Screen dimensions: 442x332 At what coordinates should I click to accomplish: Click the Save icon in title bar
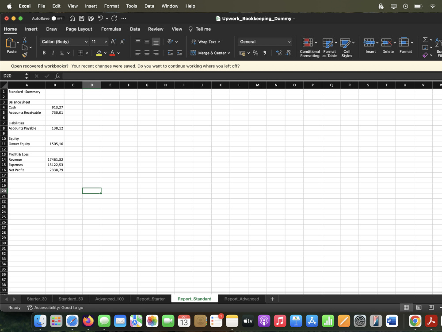coord(81,18)
